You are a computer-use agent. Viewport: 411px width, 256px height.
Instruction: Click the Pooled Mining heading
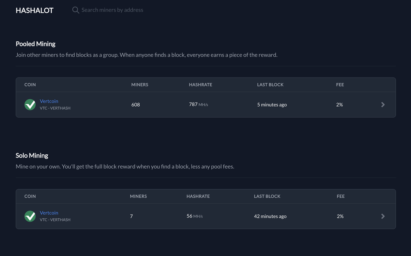coord(35,44)
